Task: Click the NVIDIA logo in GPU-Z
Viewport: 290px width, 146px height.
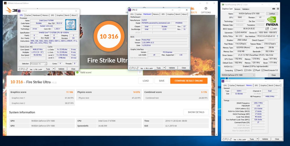Action: point(272,21)
